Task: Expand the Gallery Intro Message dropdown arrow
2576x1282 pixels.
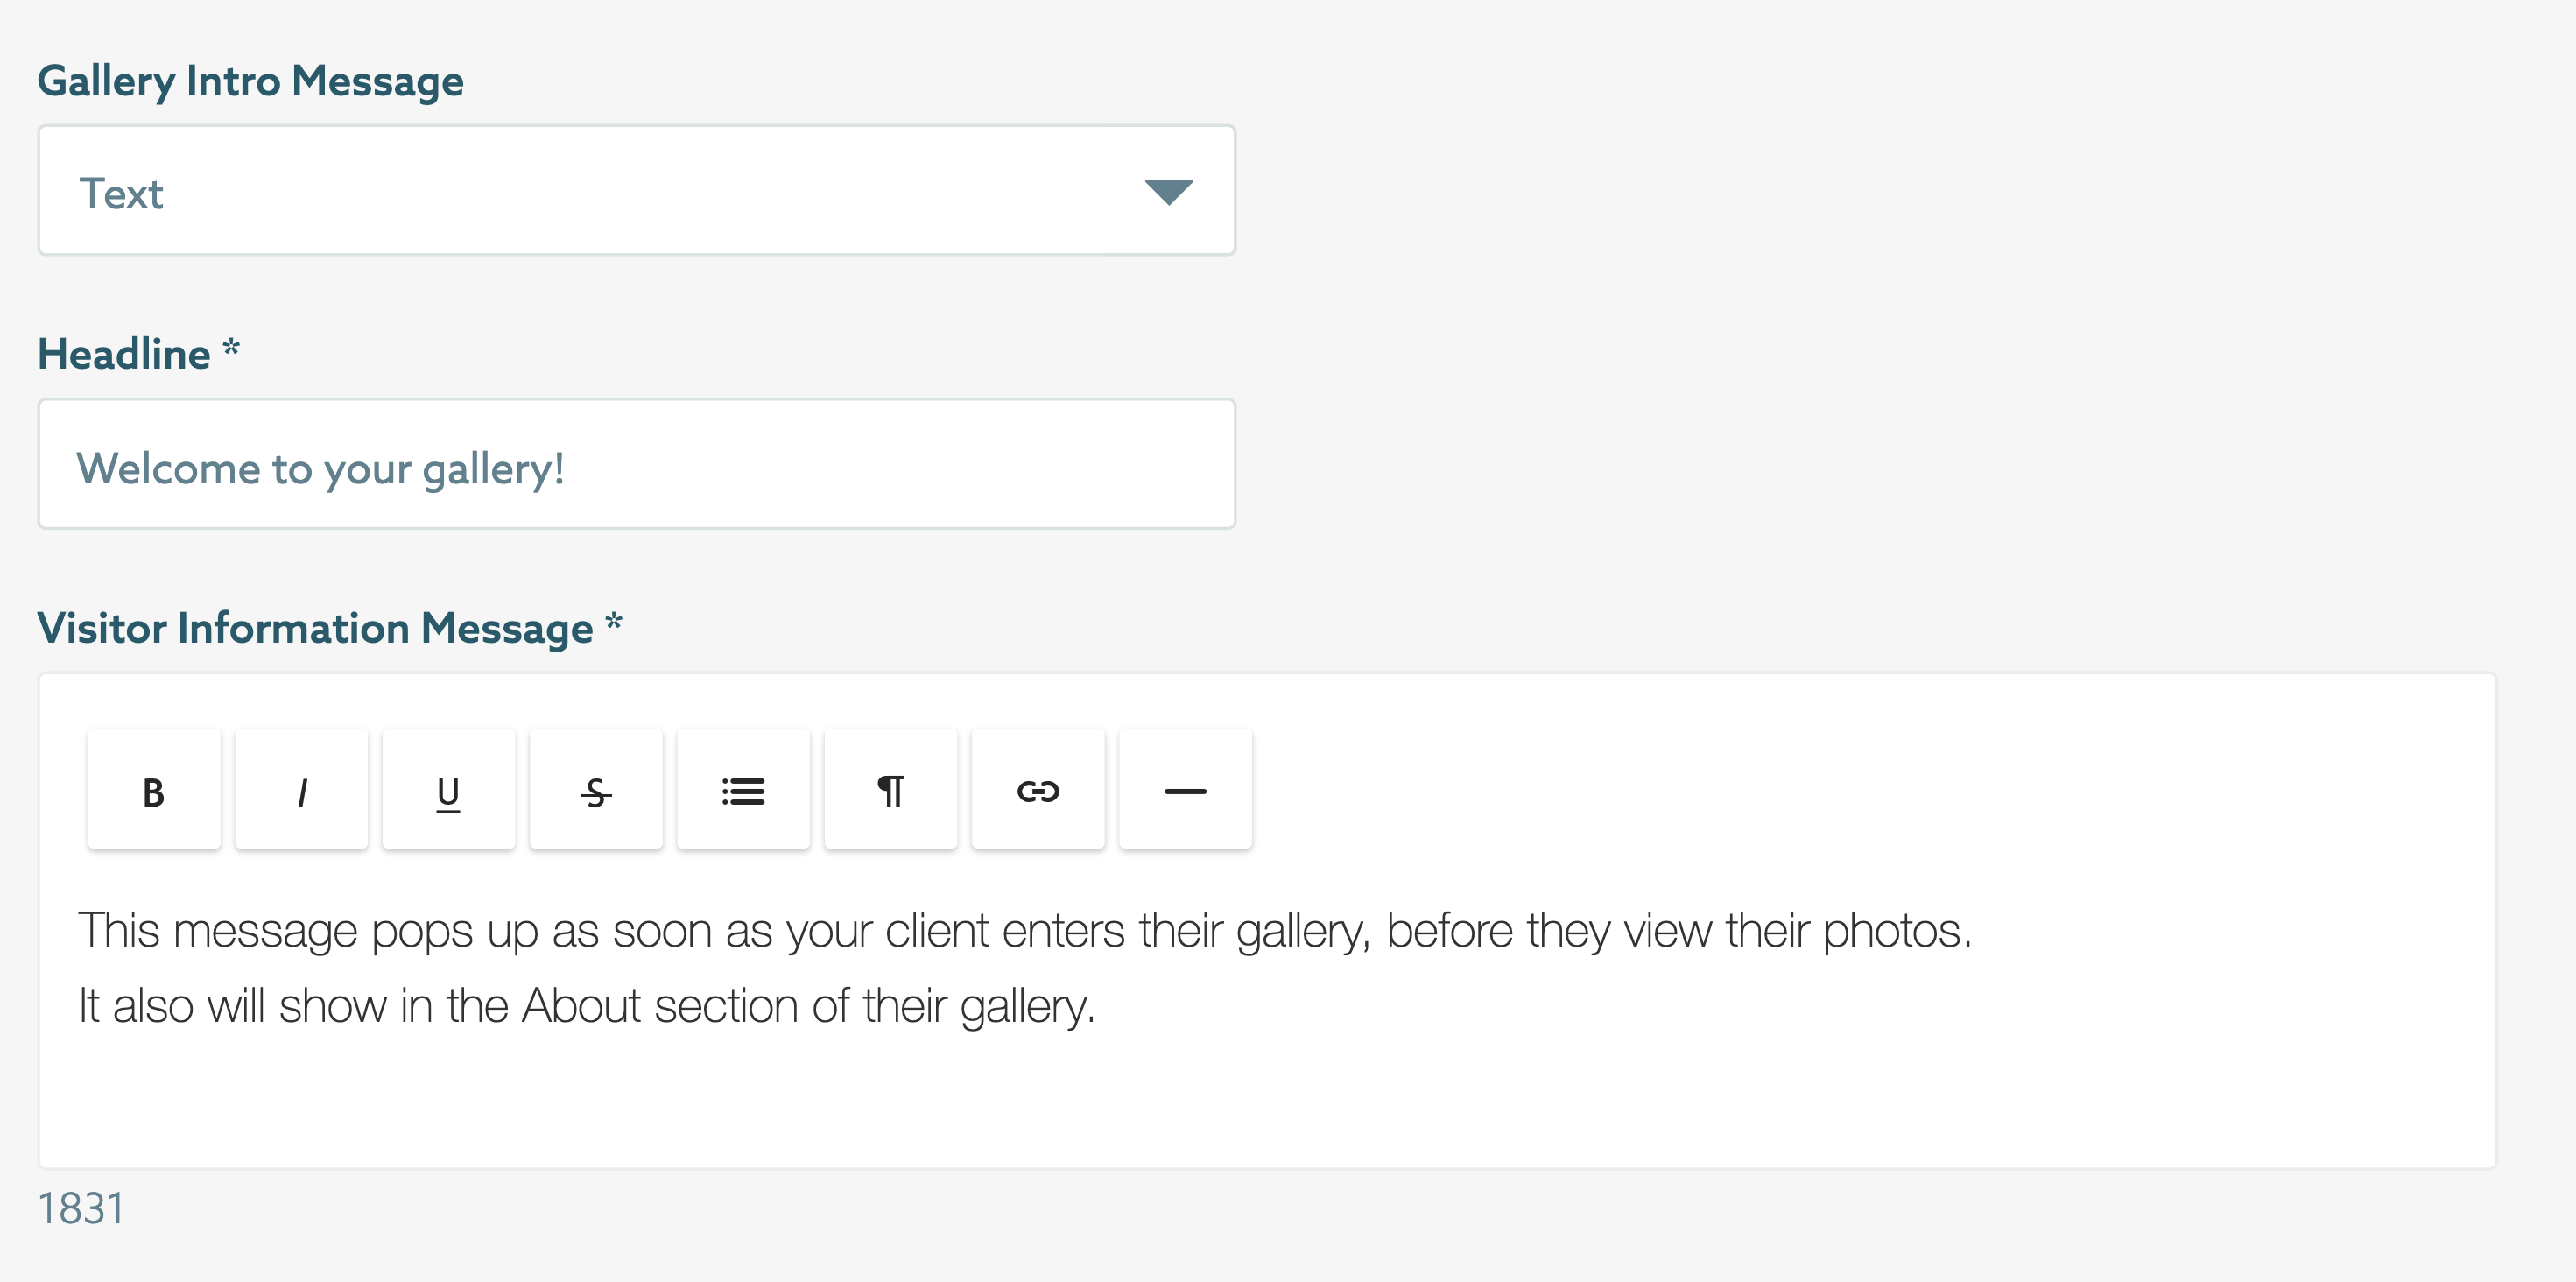Action: pyautogui.click(x=1168, y=192)
